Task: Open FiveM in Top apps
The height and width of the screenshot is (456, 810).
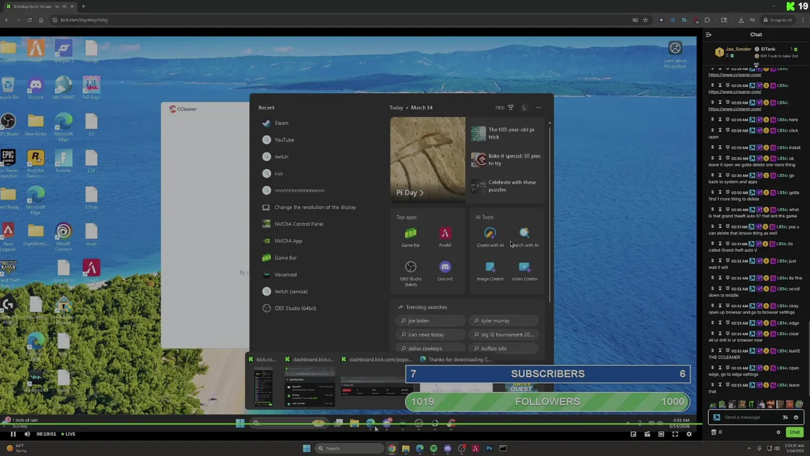Action: click(x=445, y=237)
